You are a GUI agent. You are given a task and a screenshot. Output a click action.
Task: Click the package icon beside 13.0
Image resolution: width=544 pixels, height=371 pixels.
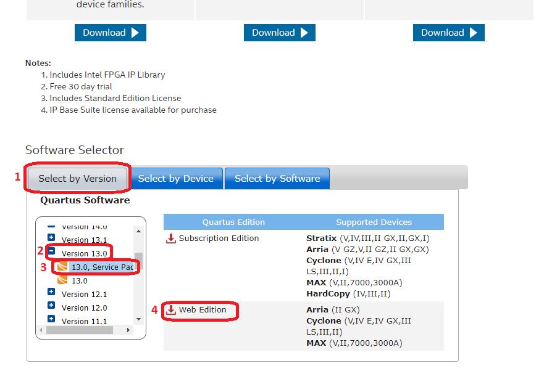click(x=62, y=280)
